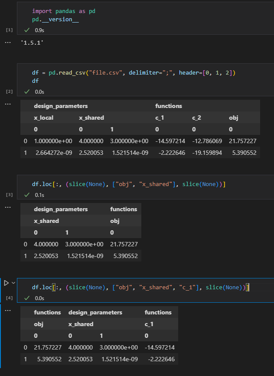274x376 pixels.
Task: Open output actions ellipsis for cell 4
Action: [8, 311]
